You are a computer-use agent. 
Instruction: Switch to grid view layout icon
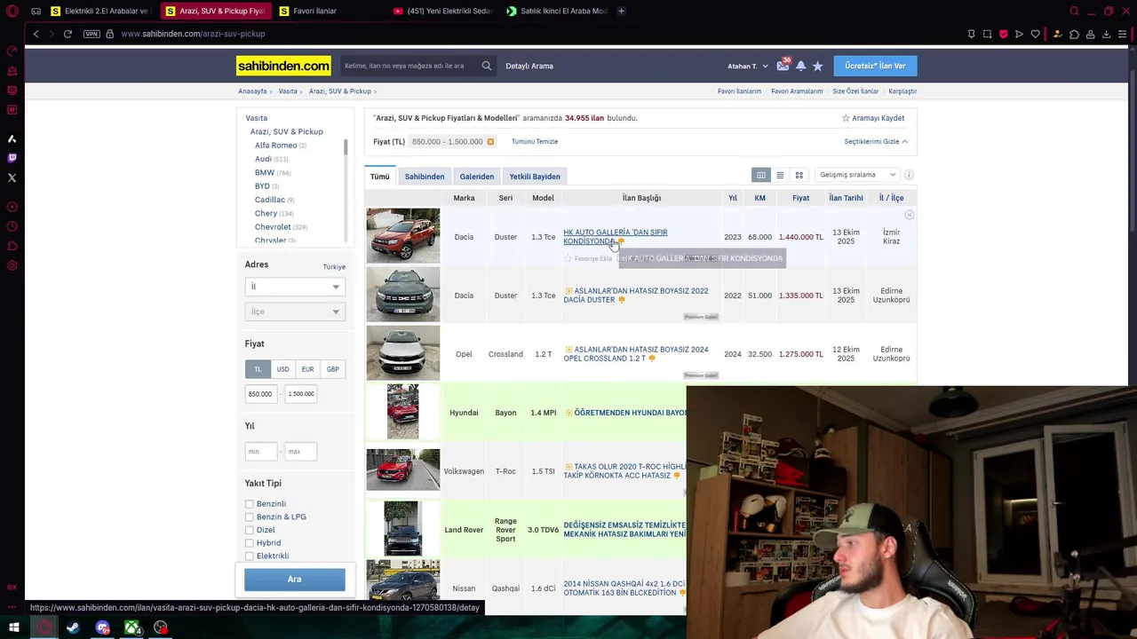[799, 175]
